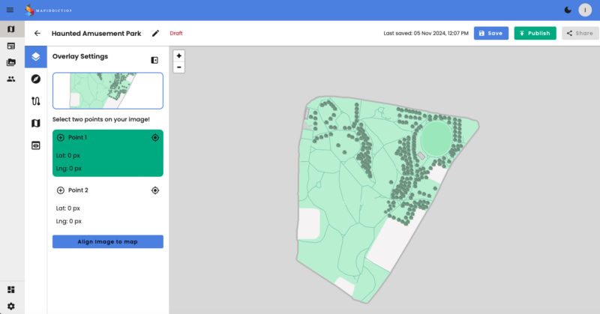Click the locate target icon for Point 2
This screenshot has width=600, height=314.
[x=154, y=190]
